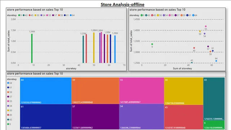
Task: Select treemap tile for store 54
Action: coord(141,117)
